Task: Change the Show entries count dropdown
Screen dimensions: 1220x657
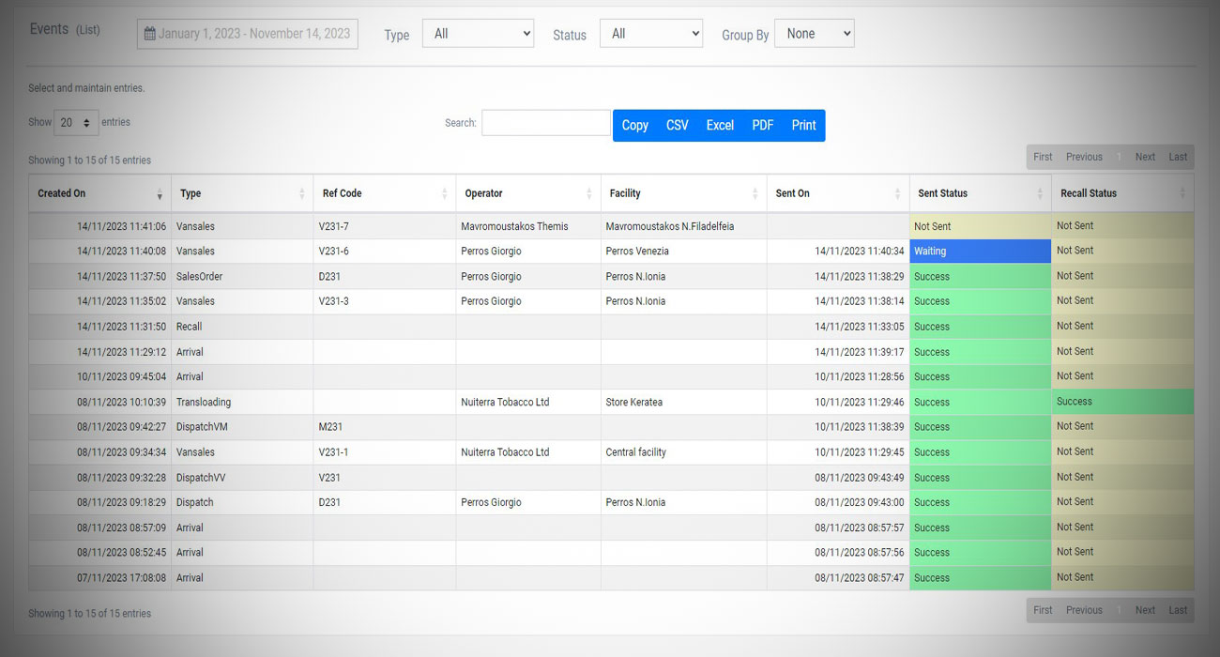Action: point(76,123)
